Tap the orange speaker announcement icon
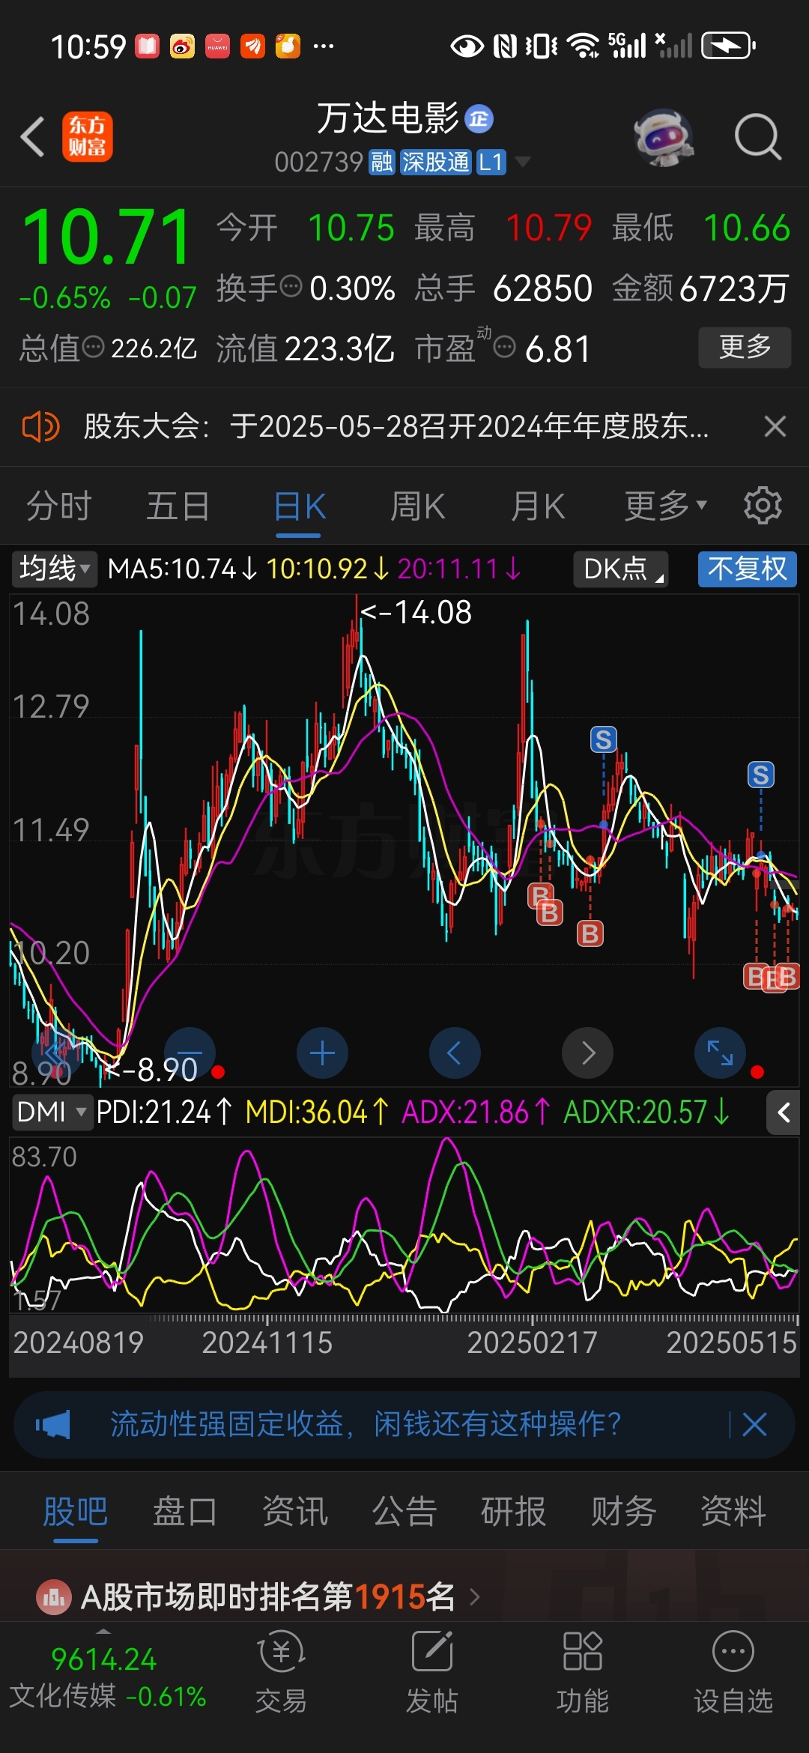 (40, 427)
